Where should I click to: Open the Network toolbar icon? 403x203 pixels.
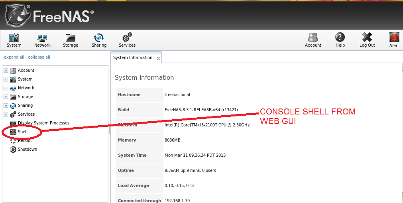point(42,38)
